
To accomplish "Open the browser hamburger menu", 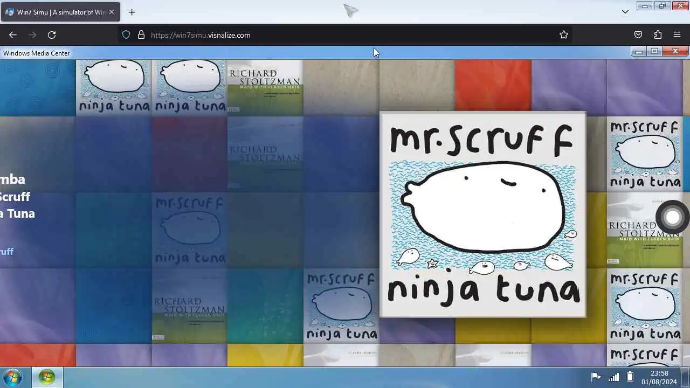I will (x=677, y=35).
